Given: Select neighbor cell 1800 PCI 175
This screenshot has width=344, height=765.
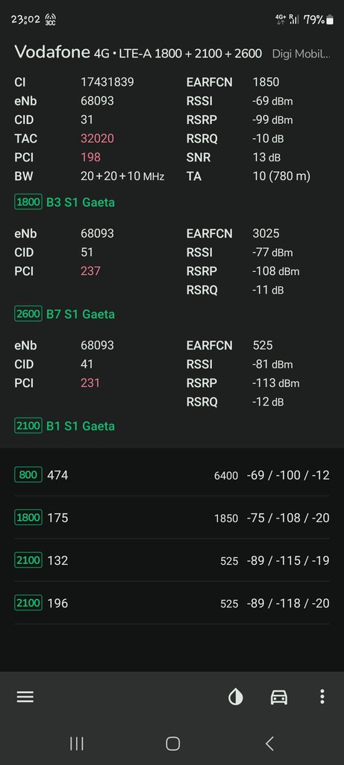Looking at the screenshot, I should [x=172, y=518].
